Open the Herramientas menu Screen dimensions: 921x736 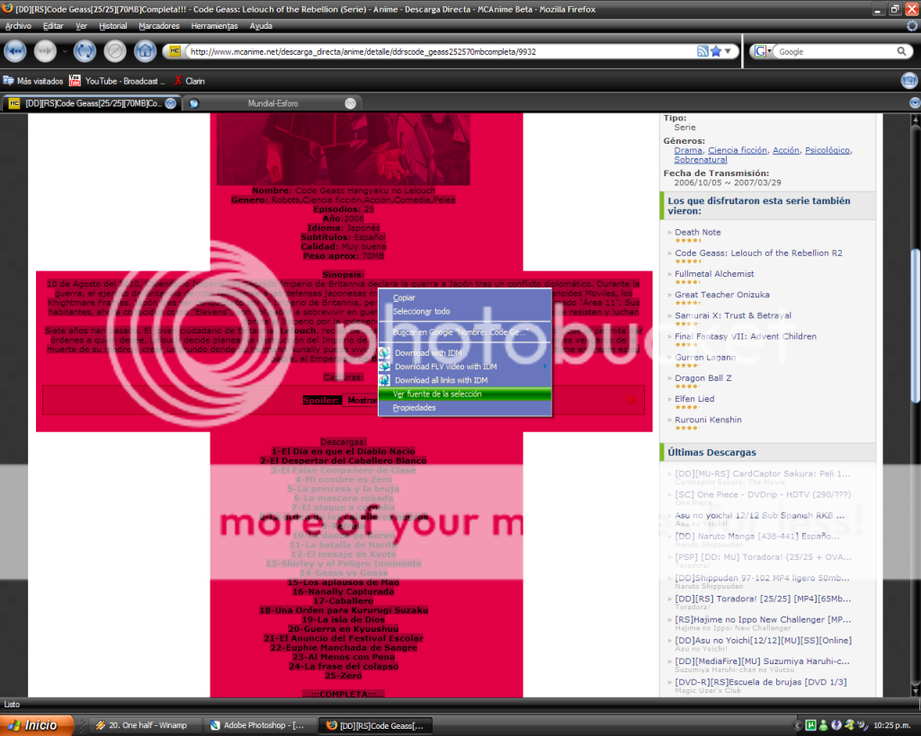click(214, 26)
